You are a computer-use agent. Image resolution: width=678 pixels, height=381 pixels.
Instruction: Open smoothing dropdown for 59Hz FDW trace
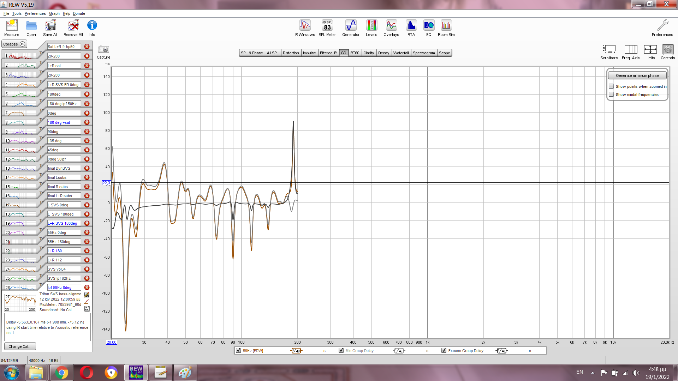pyautogui.click(x=296, y=351)
